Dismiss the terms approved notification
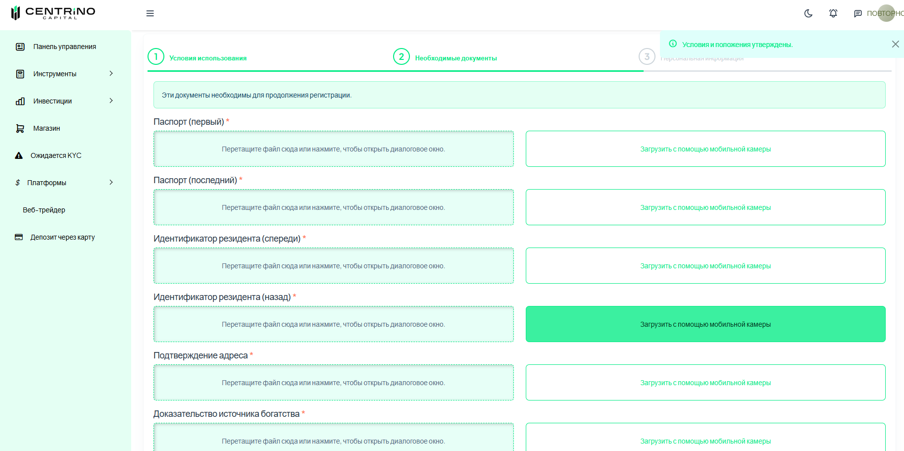Viewport: 904px width, 451px height. click(895, 44)
